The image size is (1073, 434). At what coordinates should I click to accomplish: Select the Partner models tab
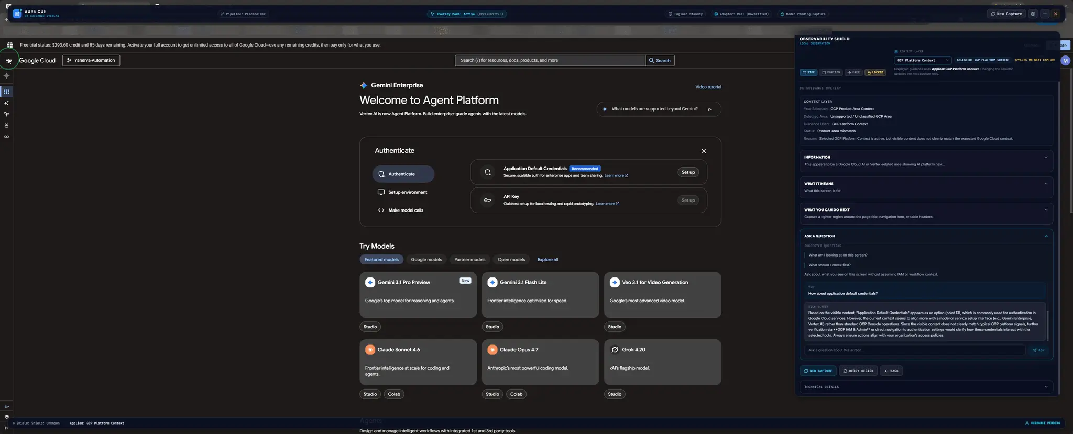[469, 260]
